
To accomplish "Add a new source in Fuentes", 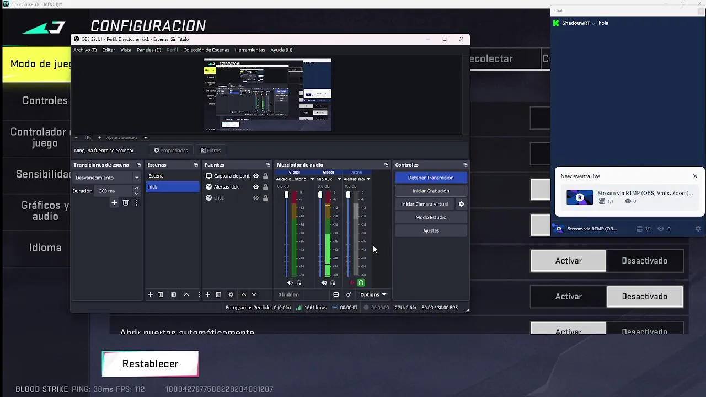I will pos(207,294).
